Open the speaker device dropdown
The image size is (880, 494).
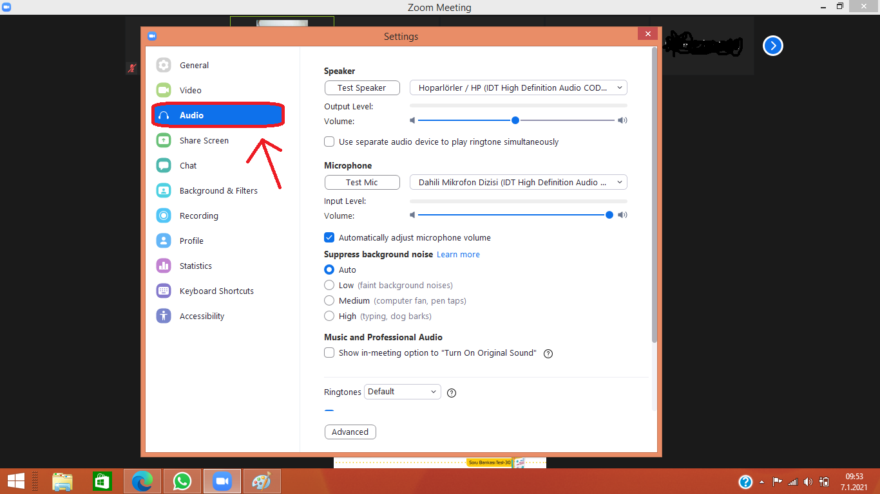pos(519,87)
